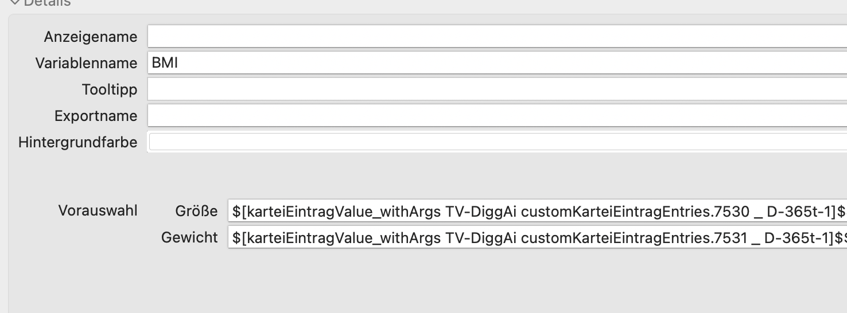This screenshot has height=313, width=847.
Task: Collapse the Details section chevron
Action: coord(14,2)
